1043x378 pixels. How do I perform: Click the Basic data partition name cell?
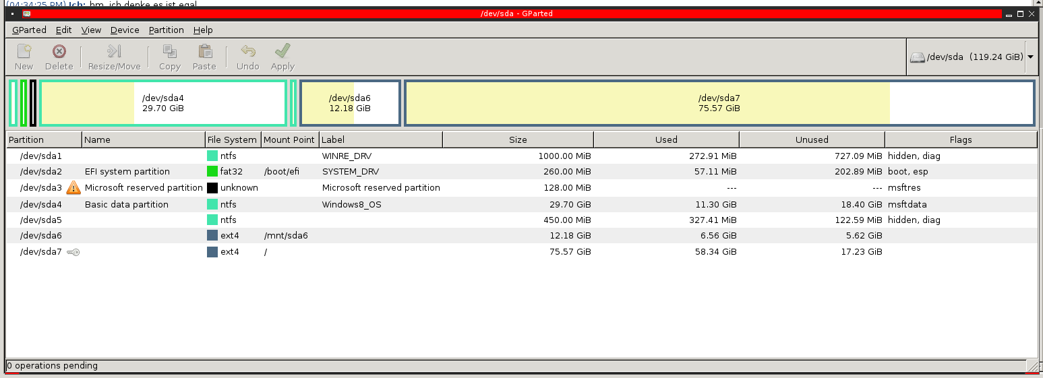pyautogui.click(x=127, y=204)
